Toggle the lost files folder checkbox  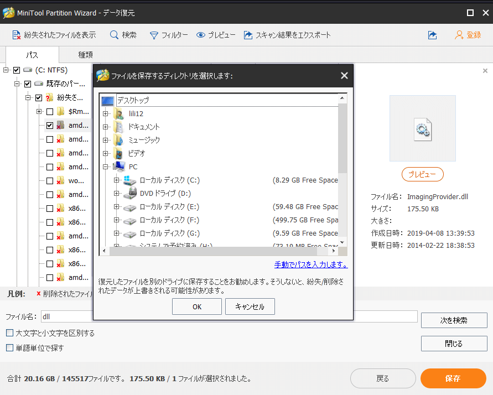(38, 98)
